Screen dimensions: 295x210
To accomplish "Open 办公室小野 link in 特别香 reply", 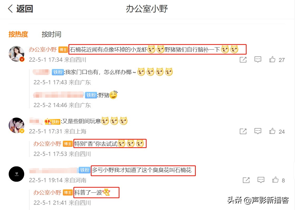I will pos(47,144).
